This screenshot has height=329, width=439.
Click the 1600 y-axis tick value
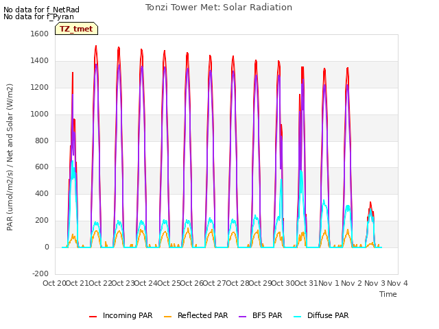point(40,34)
